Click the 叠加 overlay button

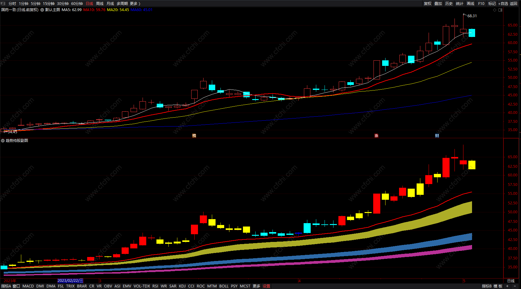click(438, 3)
